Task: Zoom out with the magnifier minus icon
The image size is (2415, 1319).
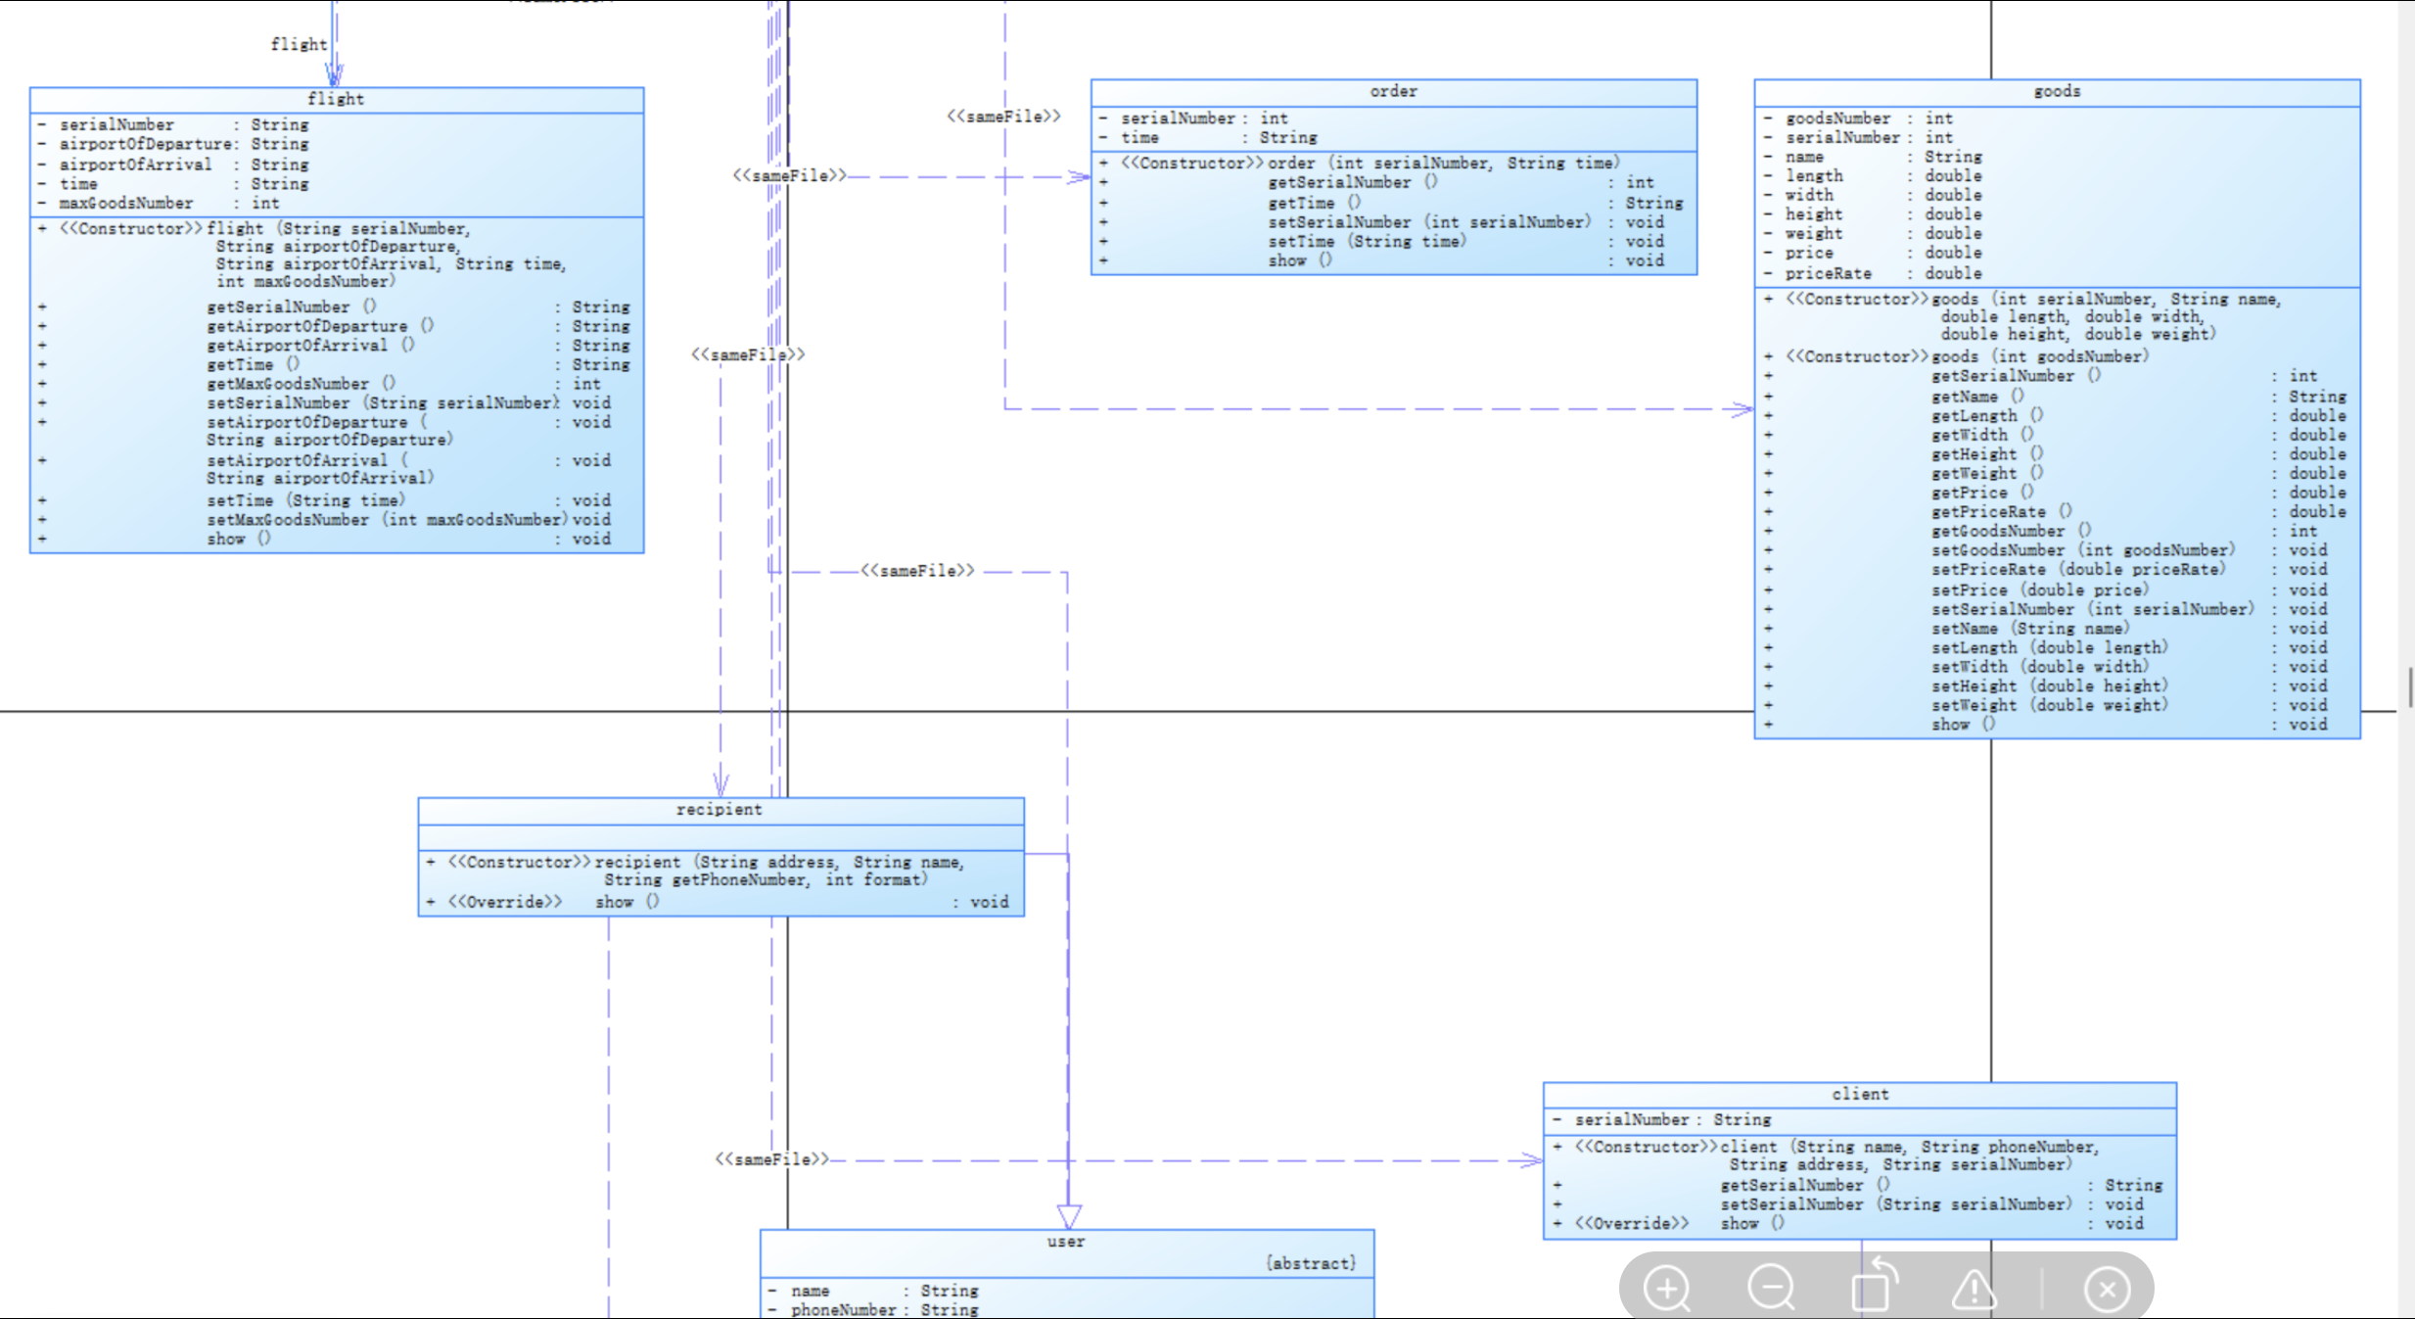Action: tap(1771, 1288)
